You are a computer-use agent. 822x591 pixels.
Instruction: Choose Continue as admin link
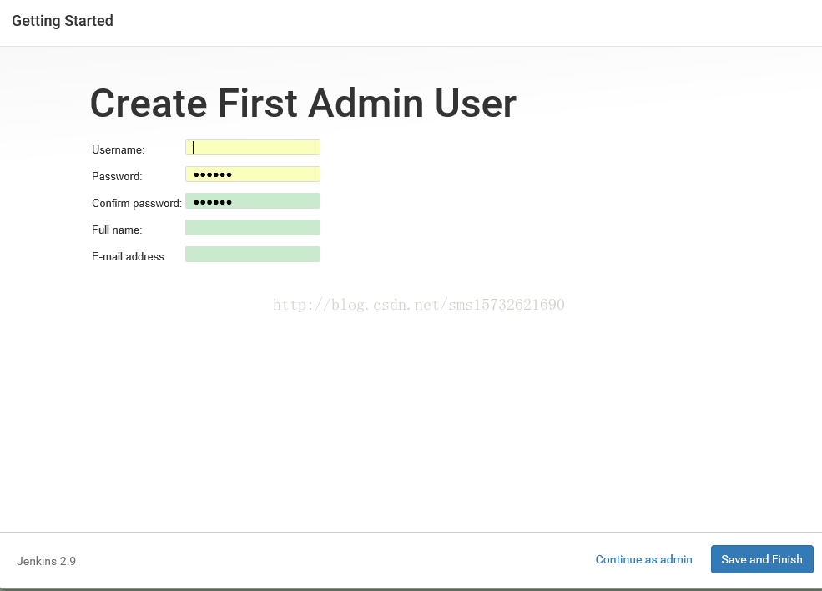click(643, 559)
